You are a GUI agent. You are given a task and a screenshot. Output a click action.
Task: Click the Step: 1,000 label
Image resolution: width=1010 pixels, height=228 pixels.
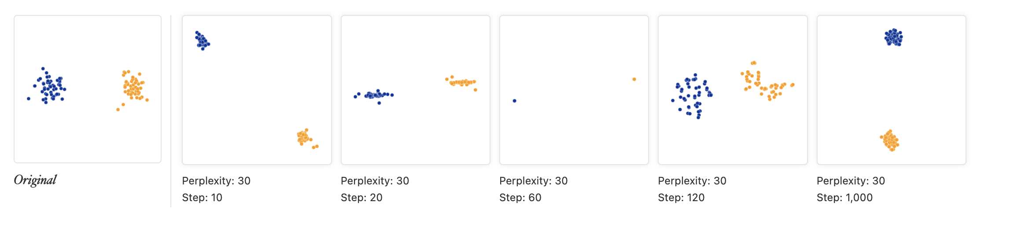coord(844,198)
